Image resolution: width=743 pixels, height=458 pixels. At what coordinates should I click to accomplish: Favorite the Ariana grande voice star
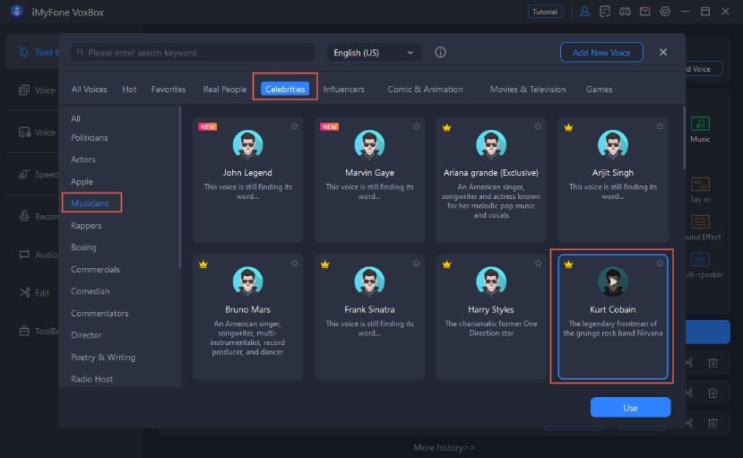coord(538,126)
